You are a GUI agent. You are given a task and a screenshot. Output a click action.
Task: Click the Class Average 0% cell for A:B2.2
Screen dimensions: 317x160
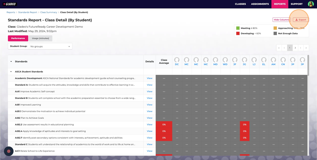coord(164,125)
